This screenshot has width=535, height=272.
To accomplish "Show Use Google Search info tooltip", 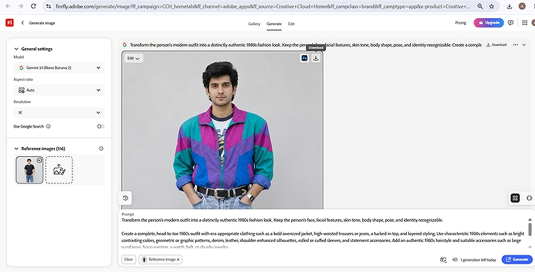I will coord(48,126).
